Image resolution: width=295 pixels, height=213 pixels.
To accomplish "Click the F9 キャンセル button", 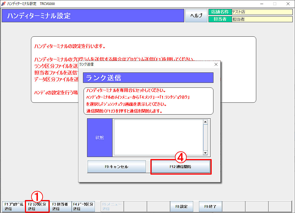I will [117, 167].
